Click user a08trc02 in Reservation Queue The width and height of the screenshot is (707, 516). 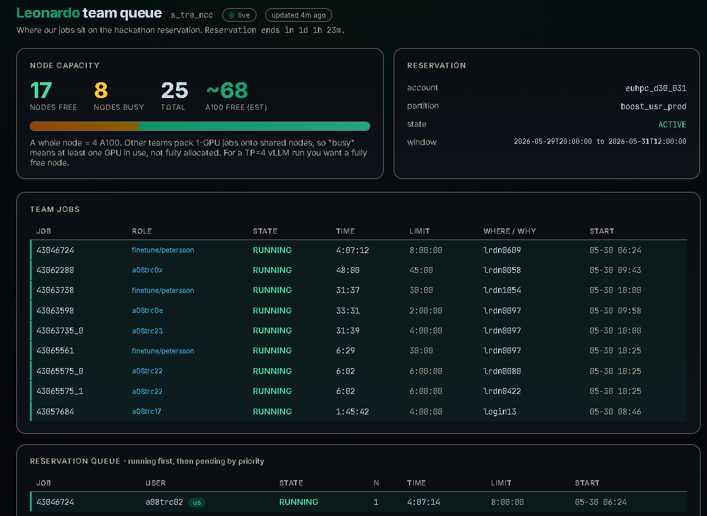[x=164, y=502]
